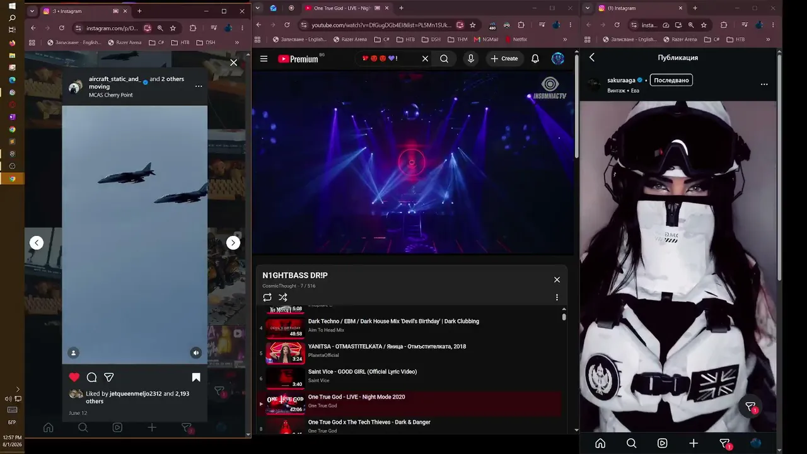Open the YouTube guide hamburger menu
The width and height of the screenshot is (807, 454).
coord(264,59)
